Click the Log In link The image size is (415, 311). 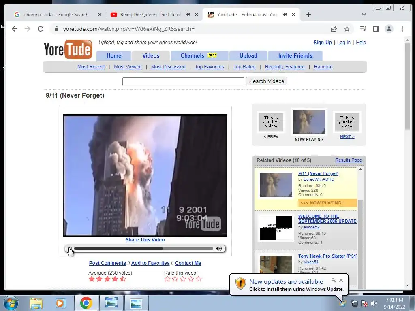[344, 42]
